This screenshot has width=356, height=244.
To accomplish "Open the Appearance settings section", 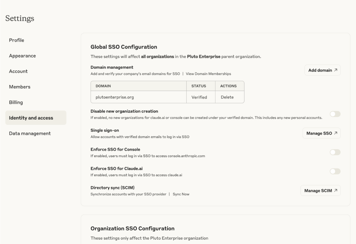I will point(22,56).
